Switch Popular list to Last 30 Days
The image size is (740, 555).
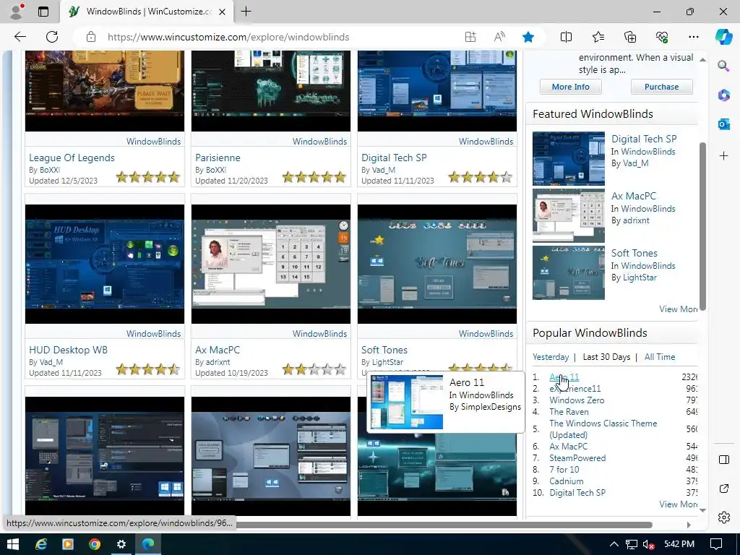[606, 357]
